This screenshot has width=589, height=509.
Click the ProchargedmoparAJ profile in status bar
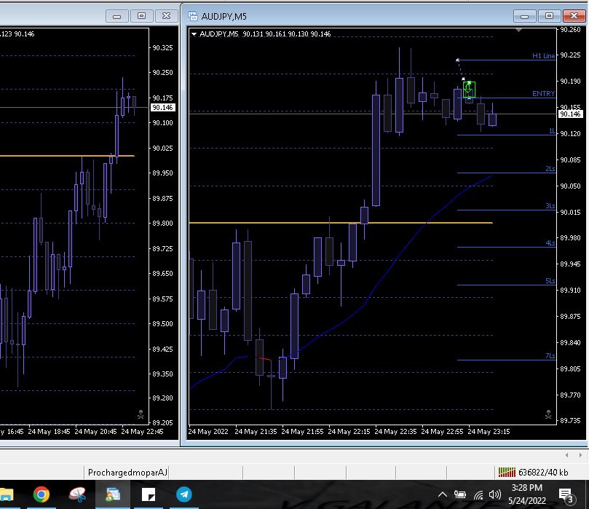(127, 472)
